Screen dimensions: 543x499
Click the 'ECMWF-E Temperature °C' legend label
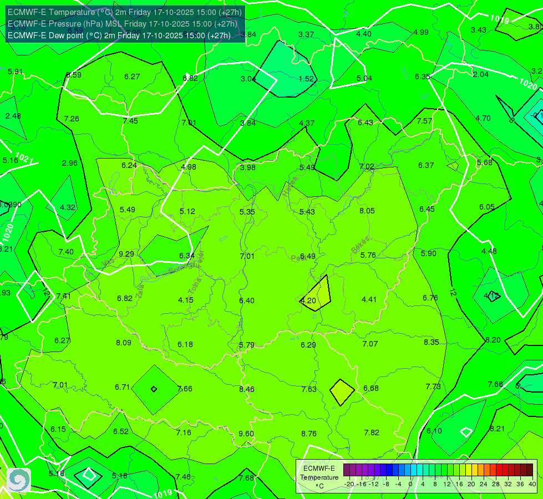(319, 477)
